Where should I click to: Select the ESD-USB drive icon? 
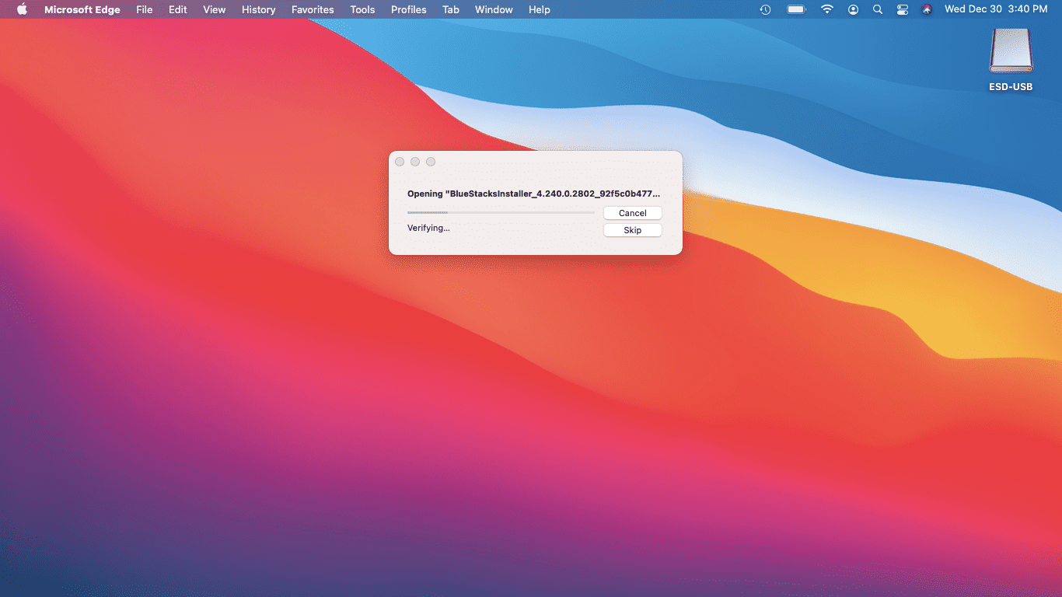(1011, 51)
